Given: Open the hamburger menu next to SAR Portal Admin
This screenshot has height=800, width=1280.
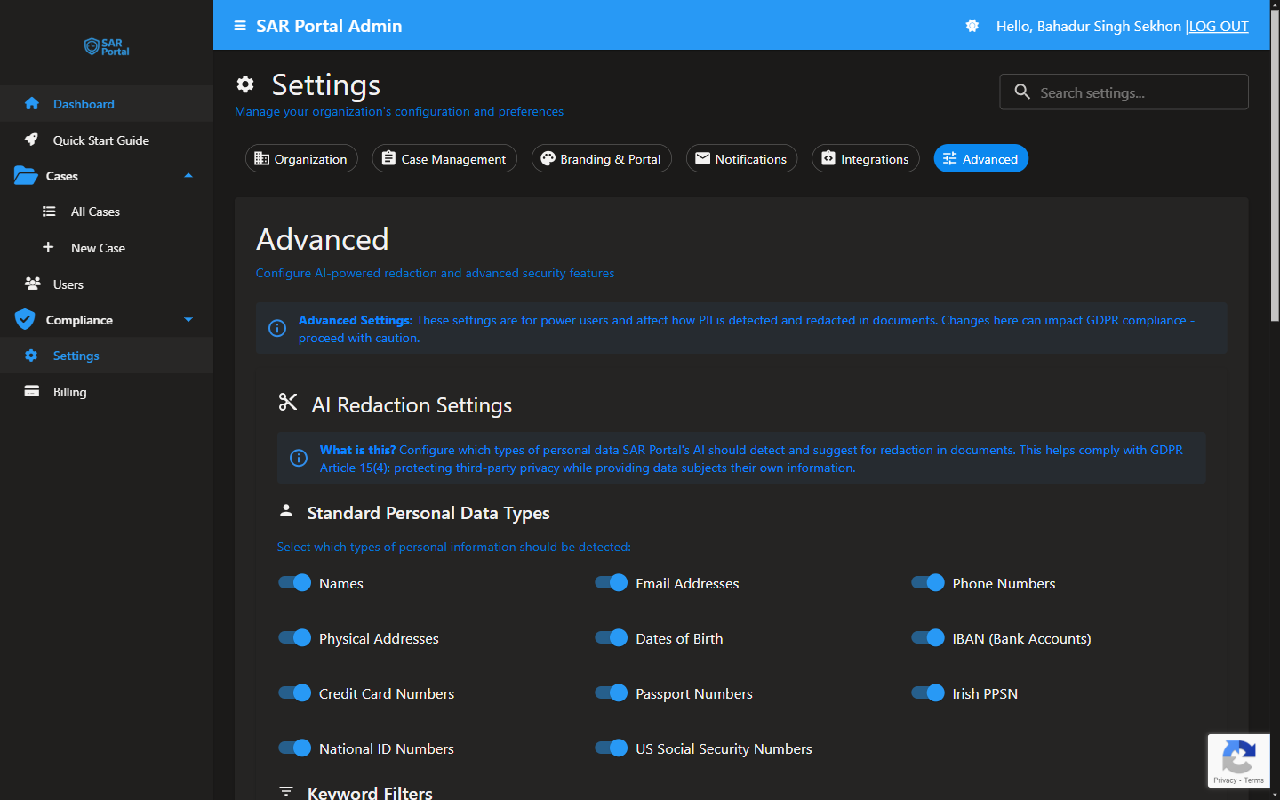Looking at the screenshot, I should coord(238,26).
